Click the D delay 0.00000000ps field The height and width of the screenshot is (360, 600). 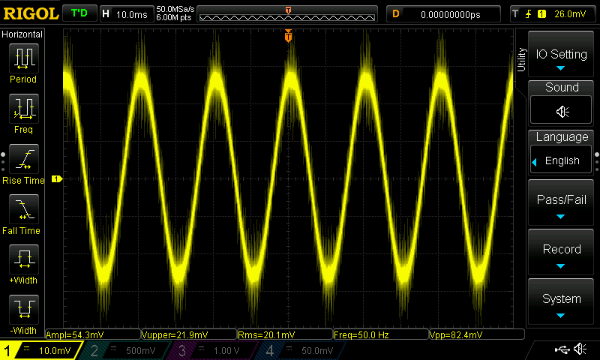point(443,14)
